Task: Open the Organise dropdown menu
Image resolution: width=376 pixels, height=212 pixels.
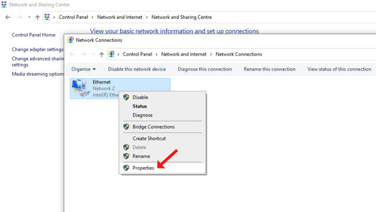Action: point(83,69)
